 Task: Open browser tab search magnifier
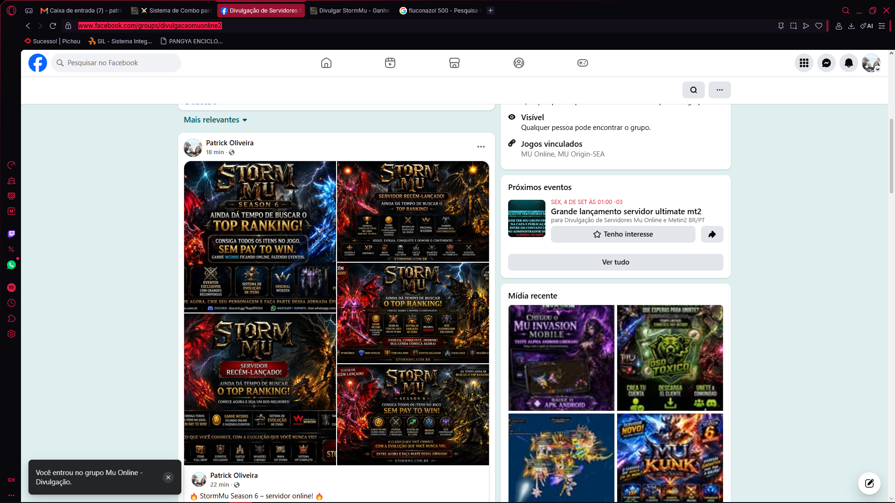pyautogui.click(x=846, y=11)
